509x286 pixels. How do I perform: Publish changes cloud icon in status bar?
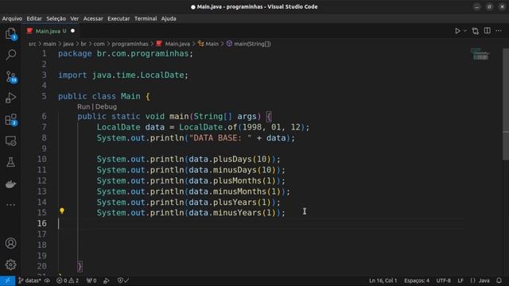click(47, 280)
